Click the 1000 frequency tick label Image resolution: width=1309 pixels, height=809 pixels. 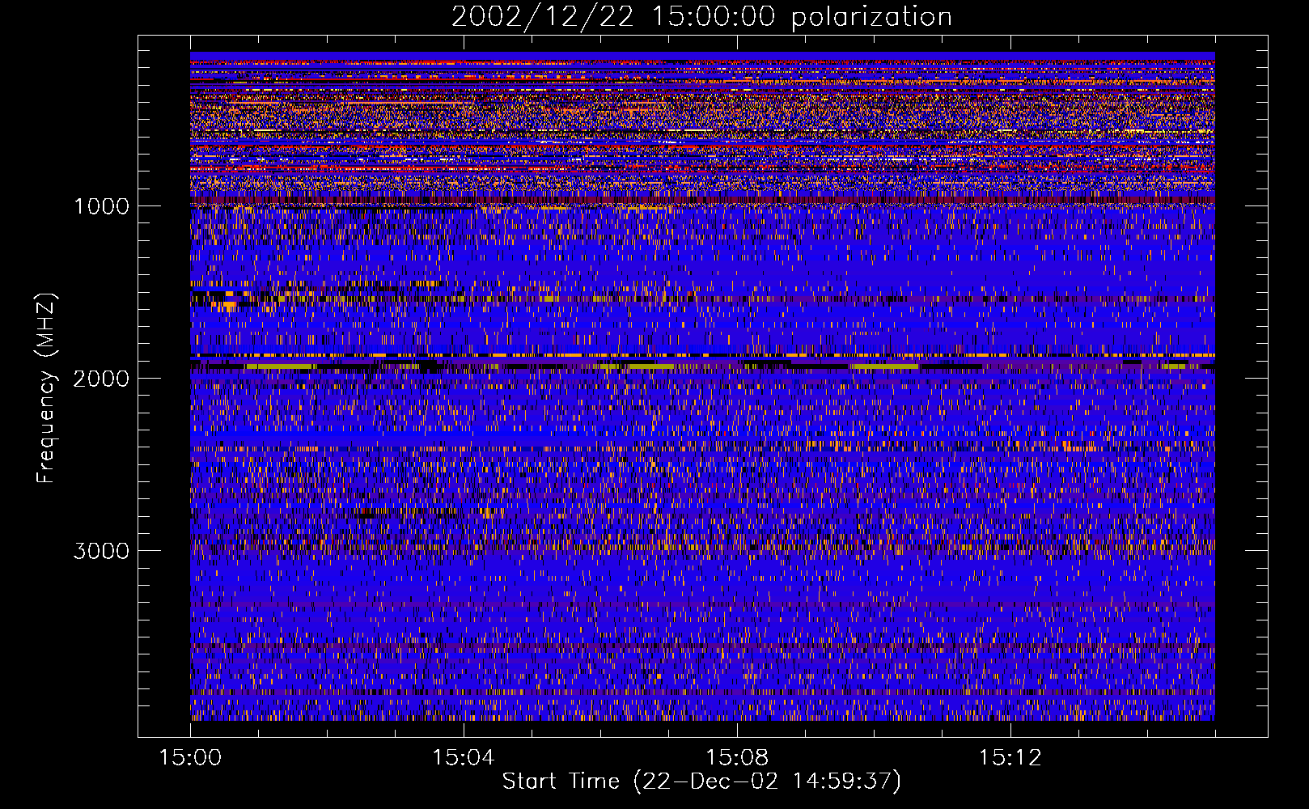pos(101,206)
